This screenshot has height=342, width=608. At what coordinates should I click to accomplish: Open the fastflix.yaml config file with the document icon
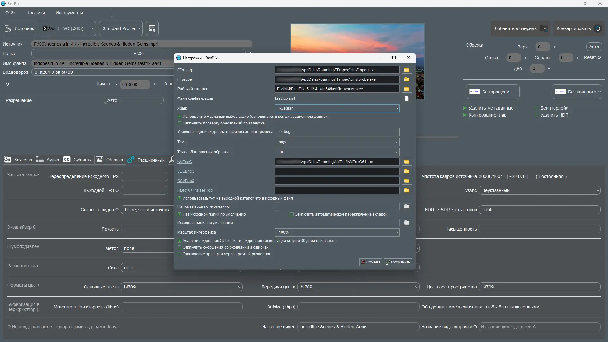coord(407,98)
